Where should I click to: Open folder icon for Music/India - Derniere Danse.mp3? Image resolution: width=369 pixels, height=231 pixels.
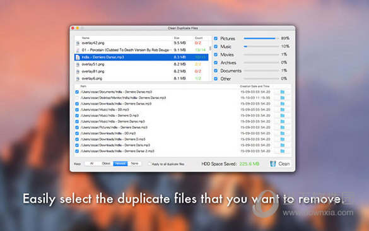click(283, 122)
